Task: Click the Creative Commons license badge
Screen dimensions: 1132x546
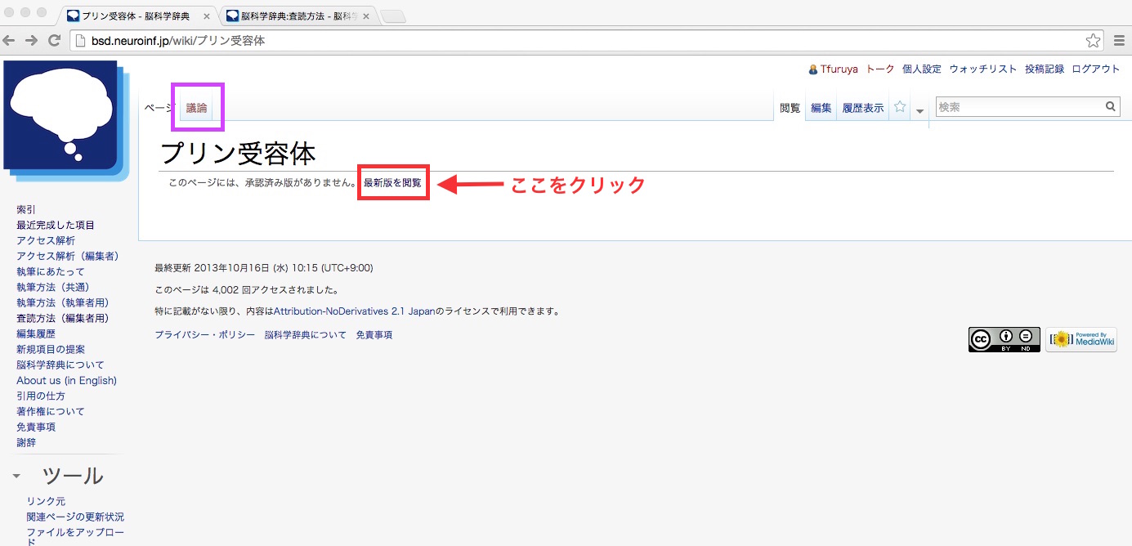Action: click(1004, 339)
